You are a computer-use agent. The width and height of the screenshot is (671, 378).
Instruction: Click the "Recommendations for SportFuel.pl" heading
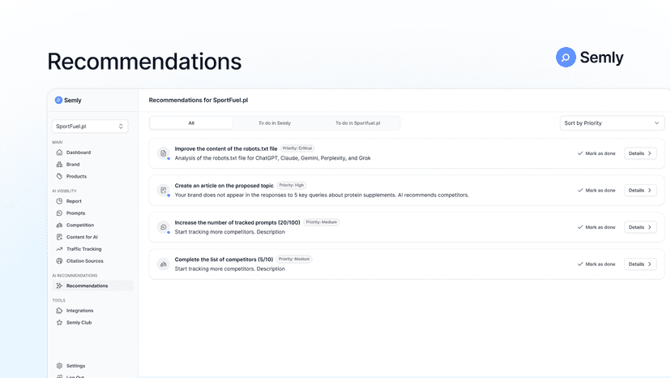pyautogui.click(x=199, y=101)
